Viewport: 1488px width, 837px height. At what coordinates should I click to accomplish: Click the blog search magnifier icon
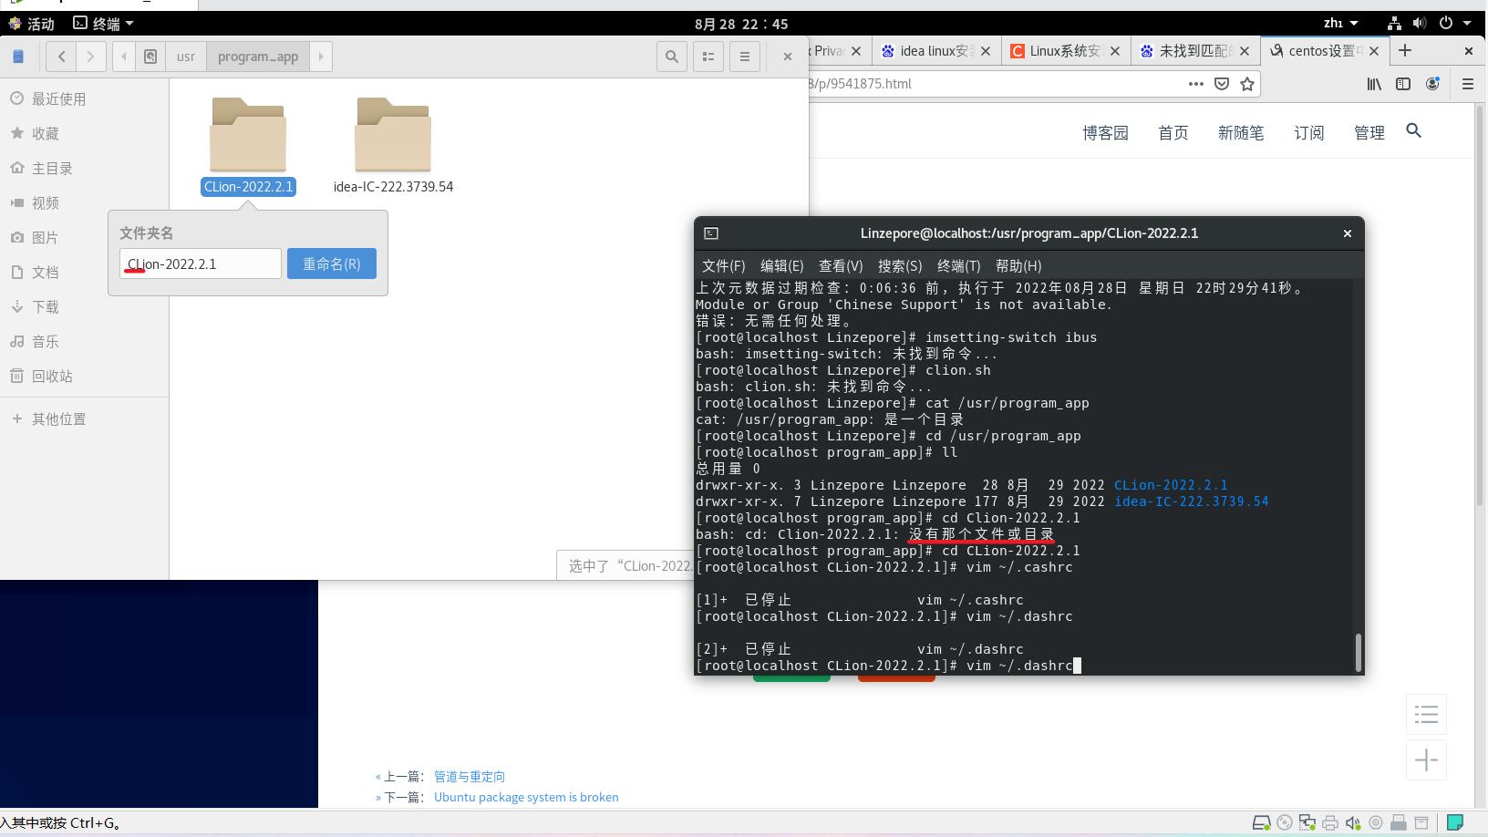click(1413, 131)
